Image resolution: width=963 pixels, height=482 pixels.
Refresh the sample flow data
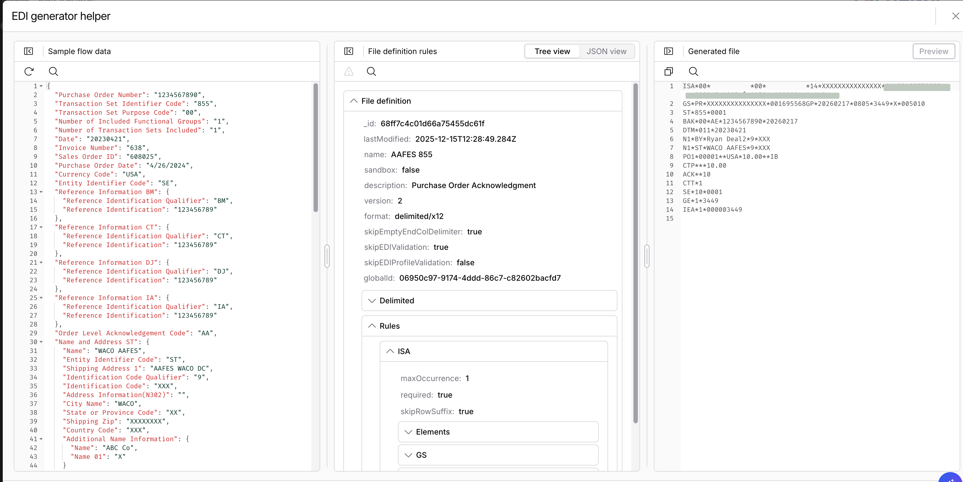[29, 71]
